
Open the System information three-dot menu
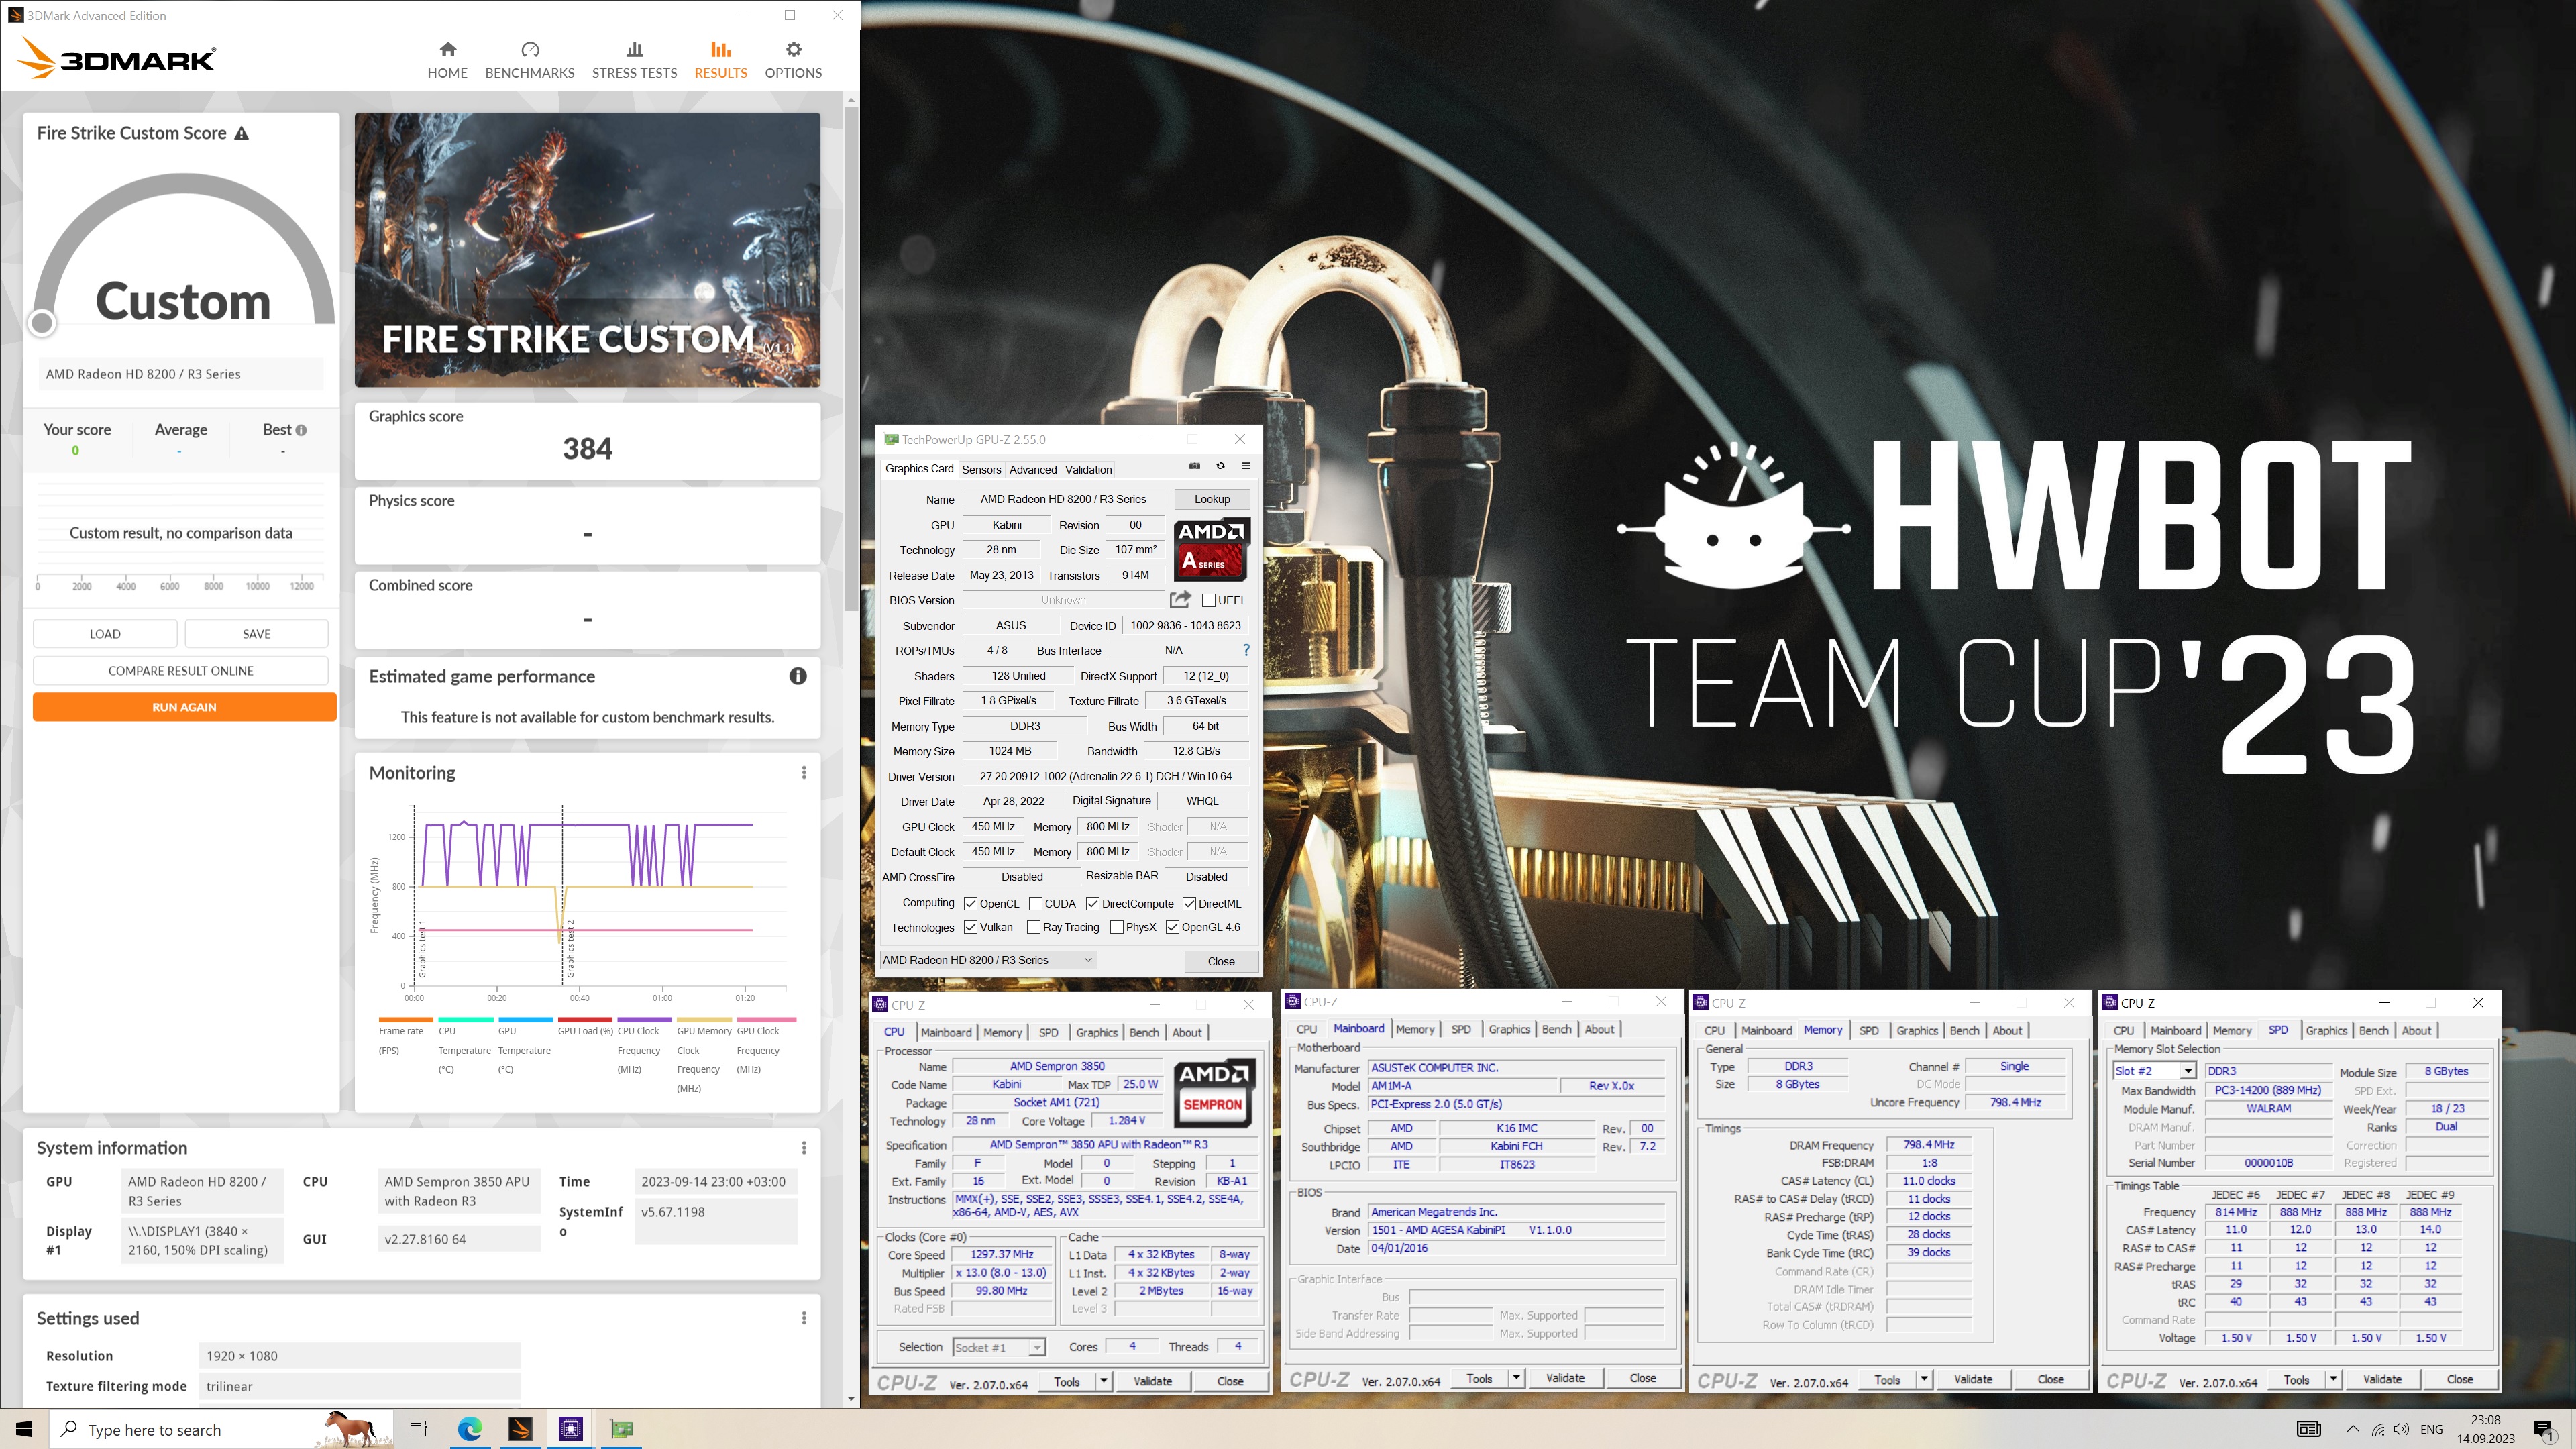(x=803, y=1148)
